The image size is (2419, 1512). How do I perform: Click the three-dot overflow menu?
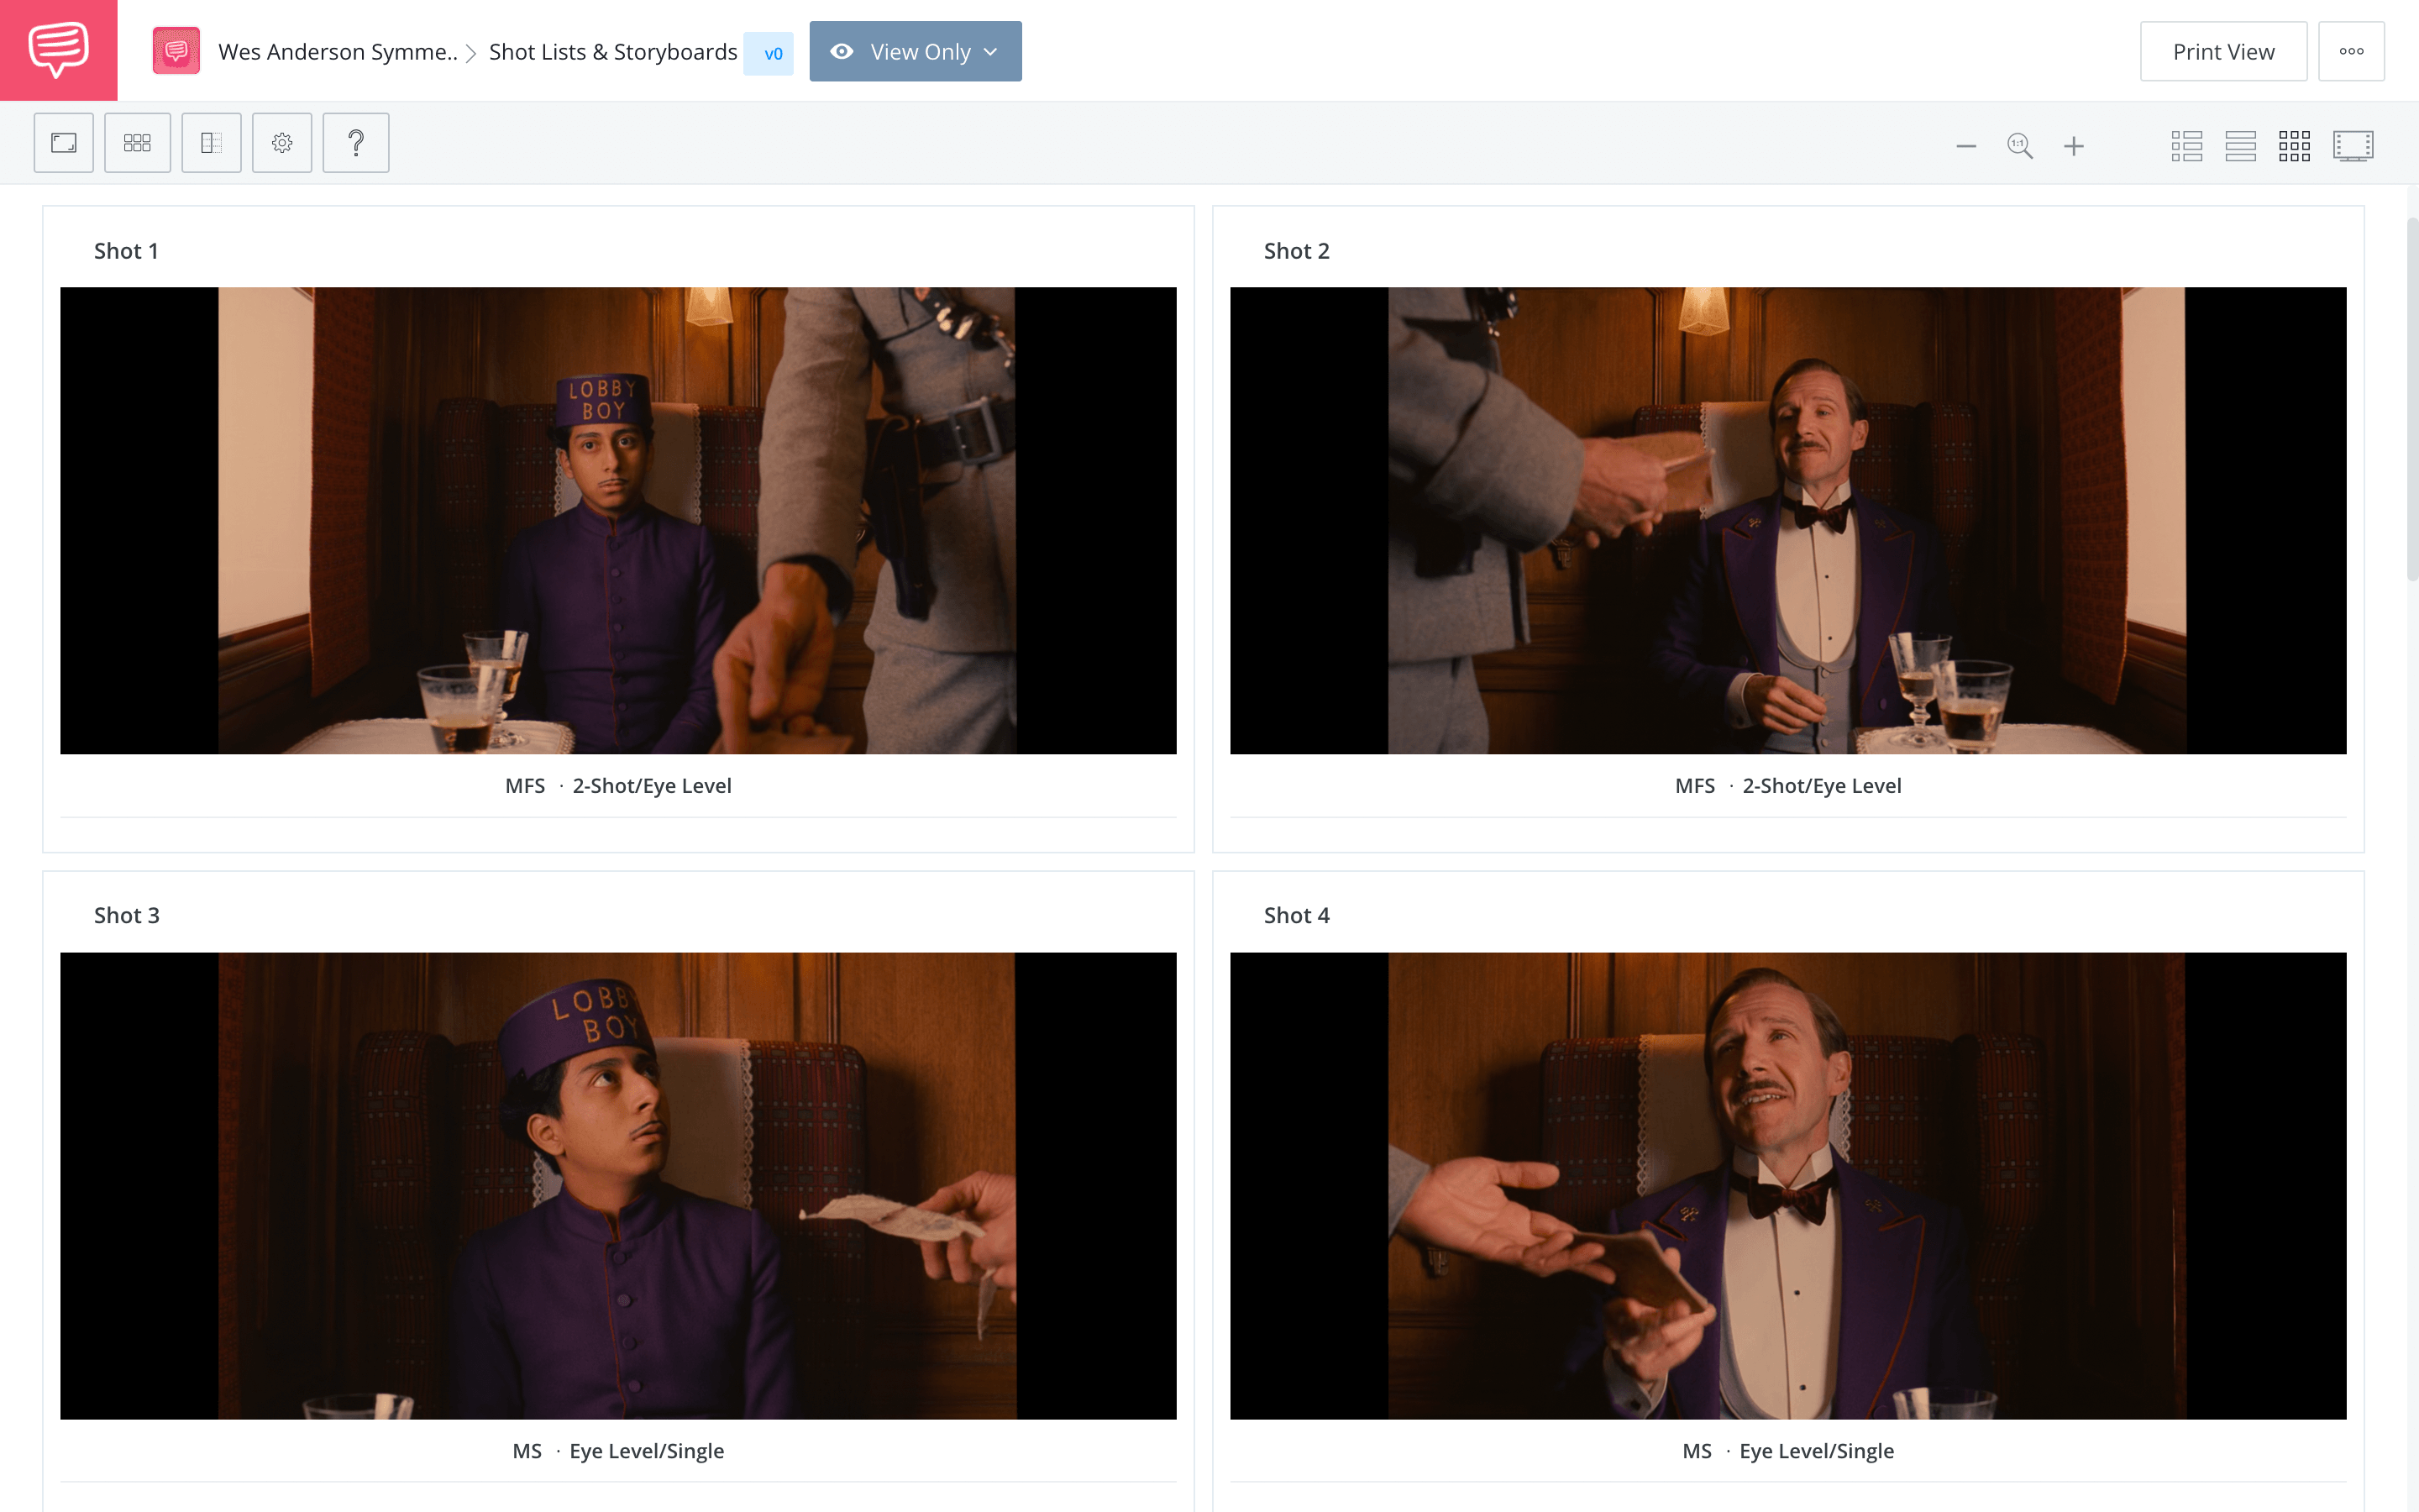pyautogui.click(x=2354, y=50)
